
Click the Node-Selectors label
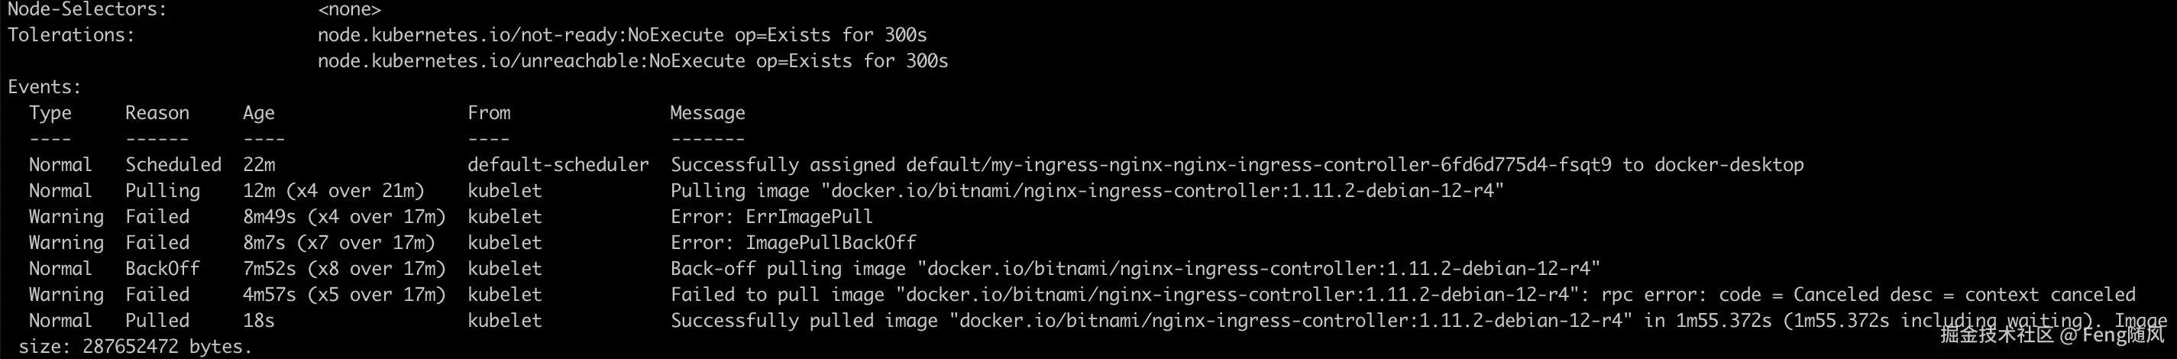(87, 10)
